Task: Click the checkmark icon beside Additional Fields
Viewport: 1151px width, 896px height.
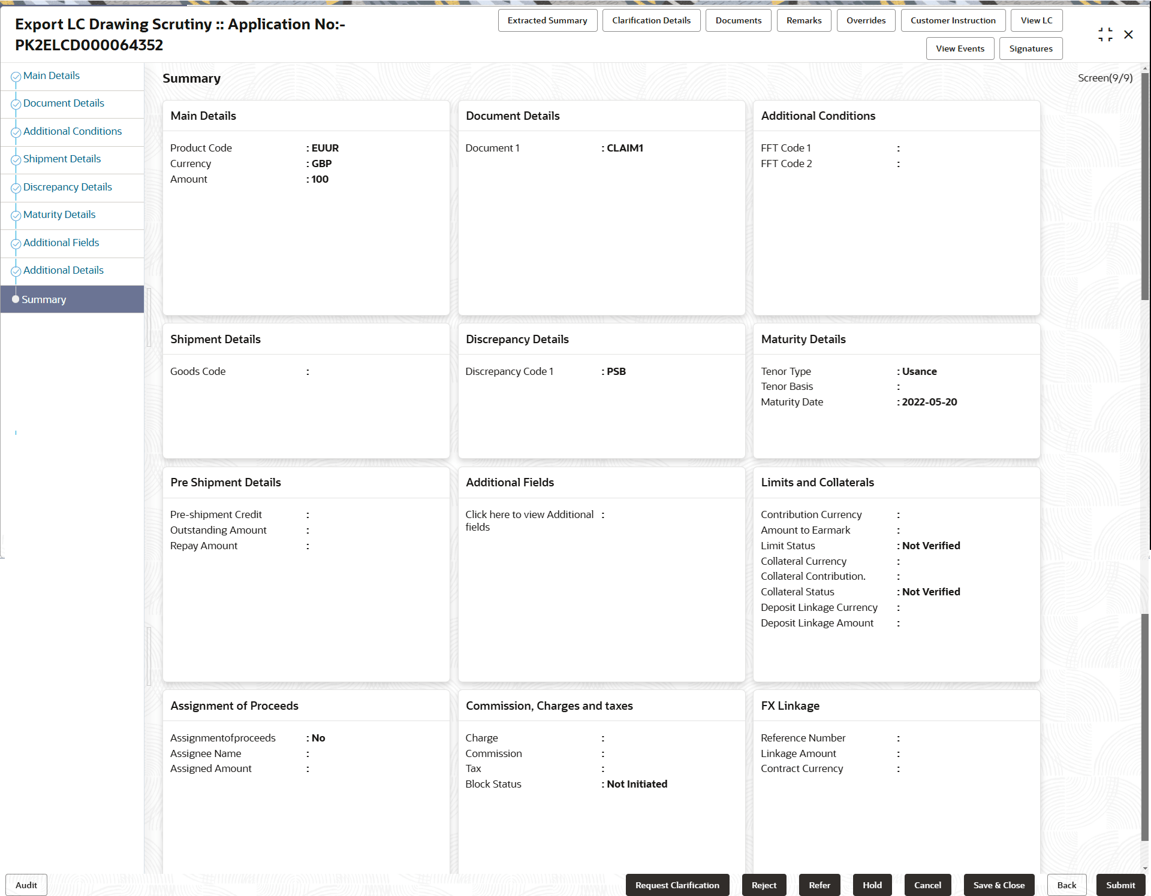Action: point(16,244)
